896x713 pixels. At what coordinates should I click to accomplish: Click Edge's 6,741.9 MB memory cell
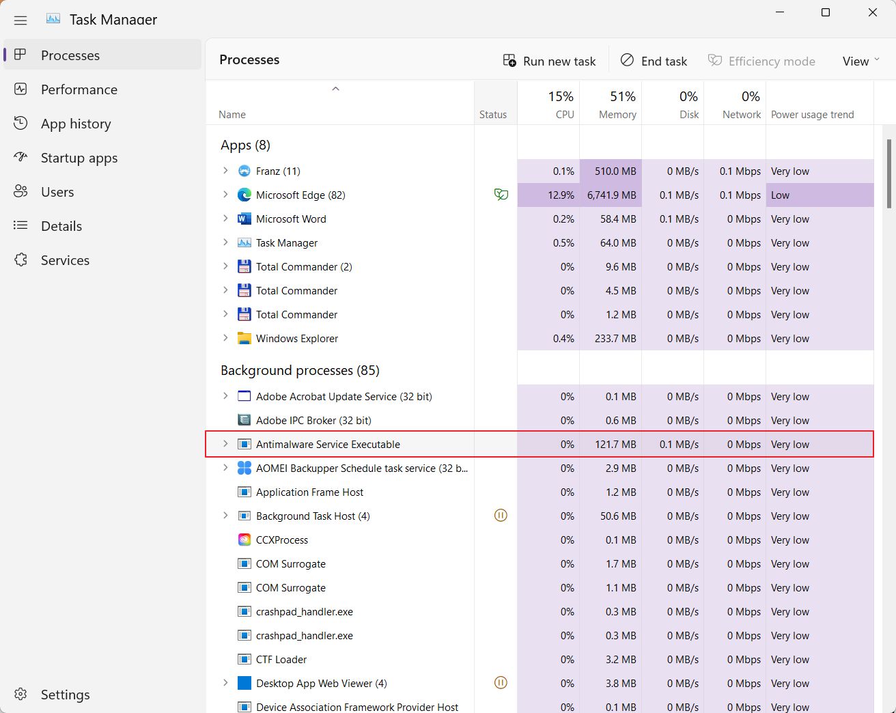(611, 195)
